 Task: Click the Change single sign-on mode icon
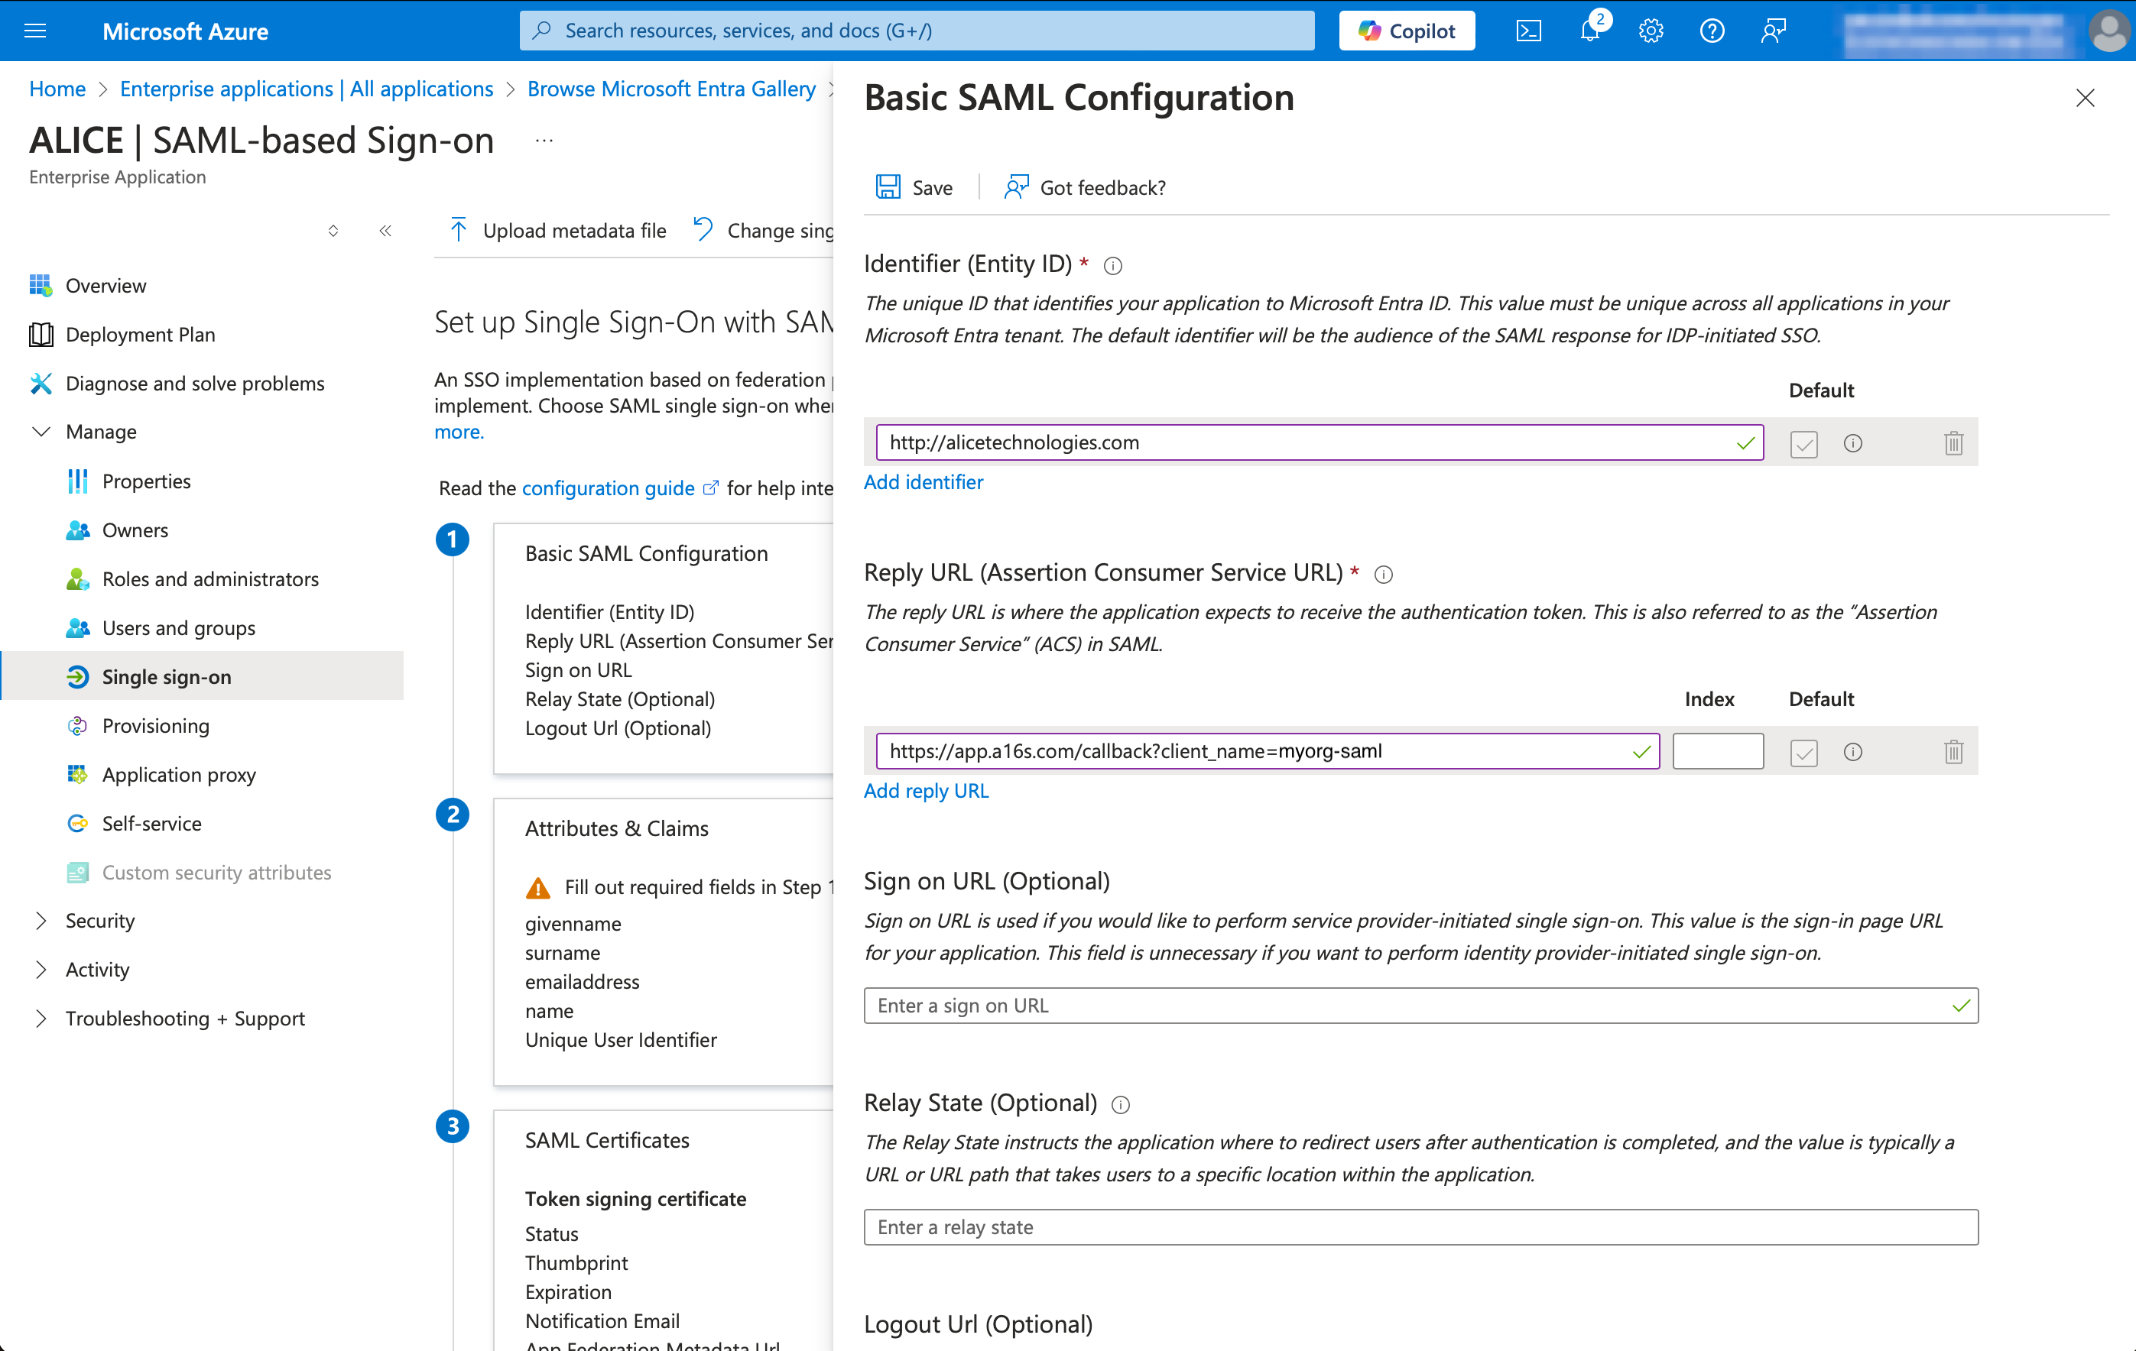(703, 229)
